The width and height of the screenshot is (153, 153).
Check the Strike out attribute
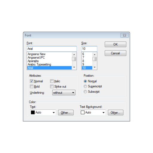[52, 86]
